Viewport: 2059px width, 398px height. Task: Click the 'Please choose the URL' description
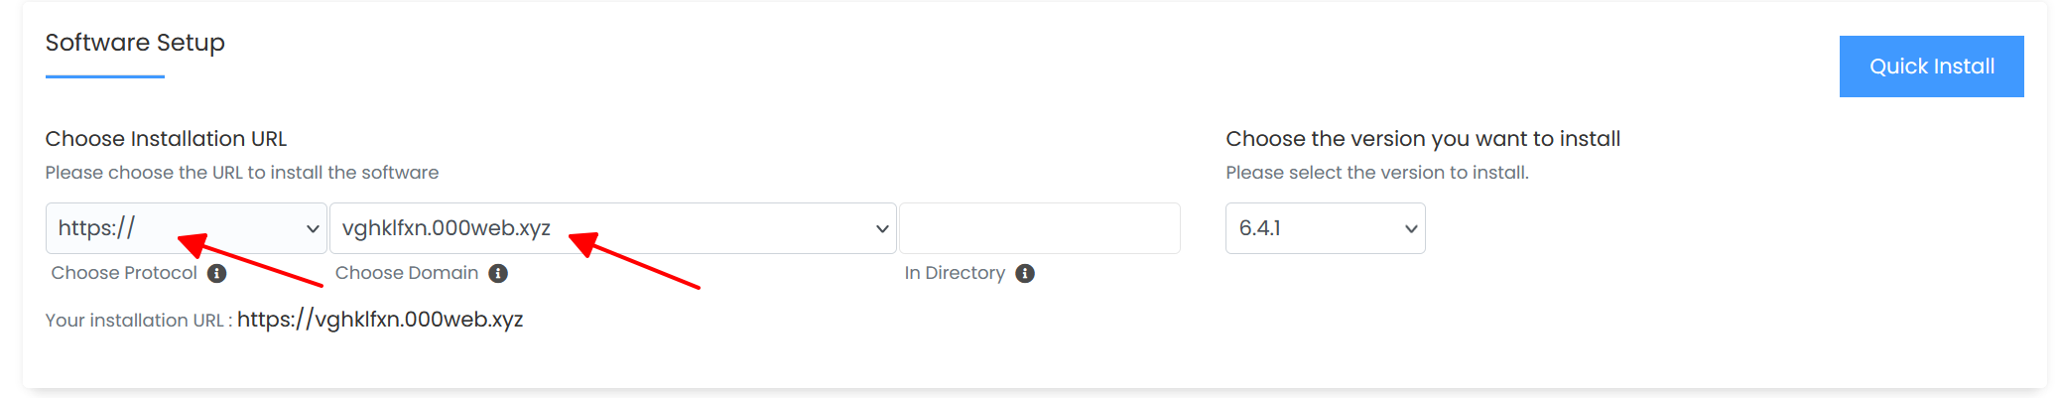pos(242,173)
